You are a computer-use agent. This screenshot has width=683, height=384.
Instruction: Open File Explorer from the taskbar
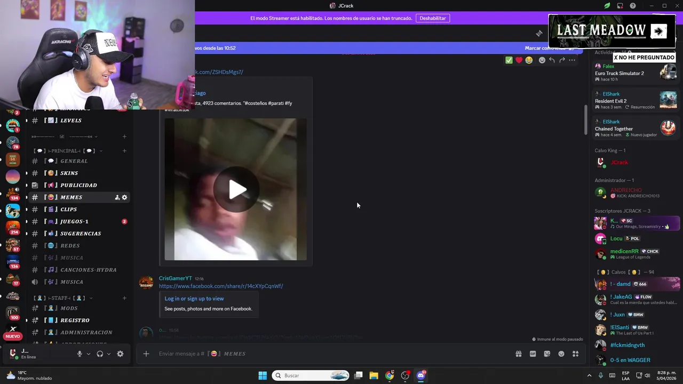click(374, 375)
